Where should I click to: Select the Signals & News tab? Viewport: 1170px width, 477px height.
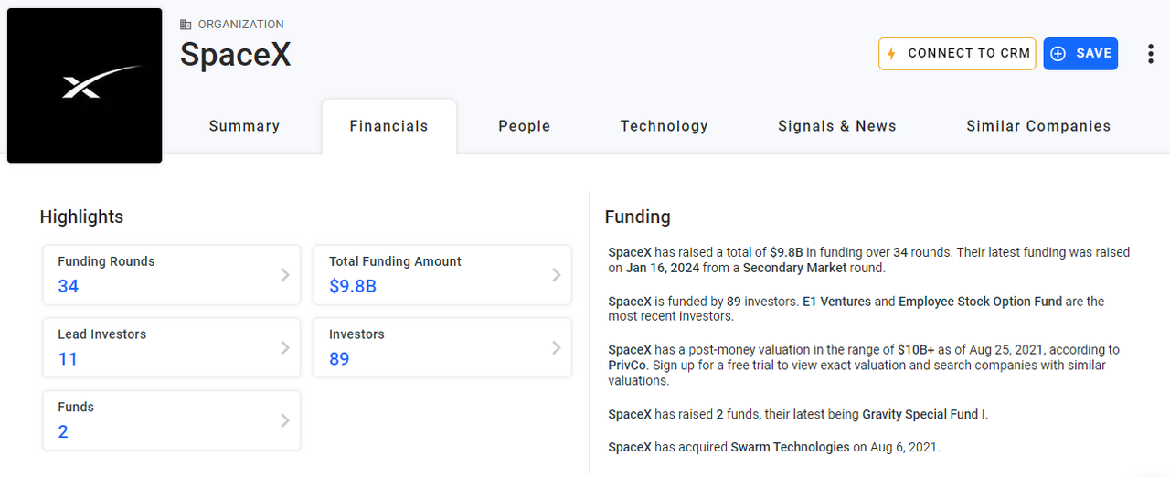[x=836, y=127]
